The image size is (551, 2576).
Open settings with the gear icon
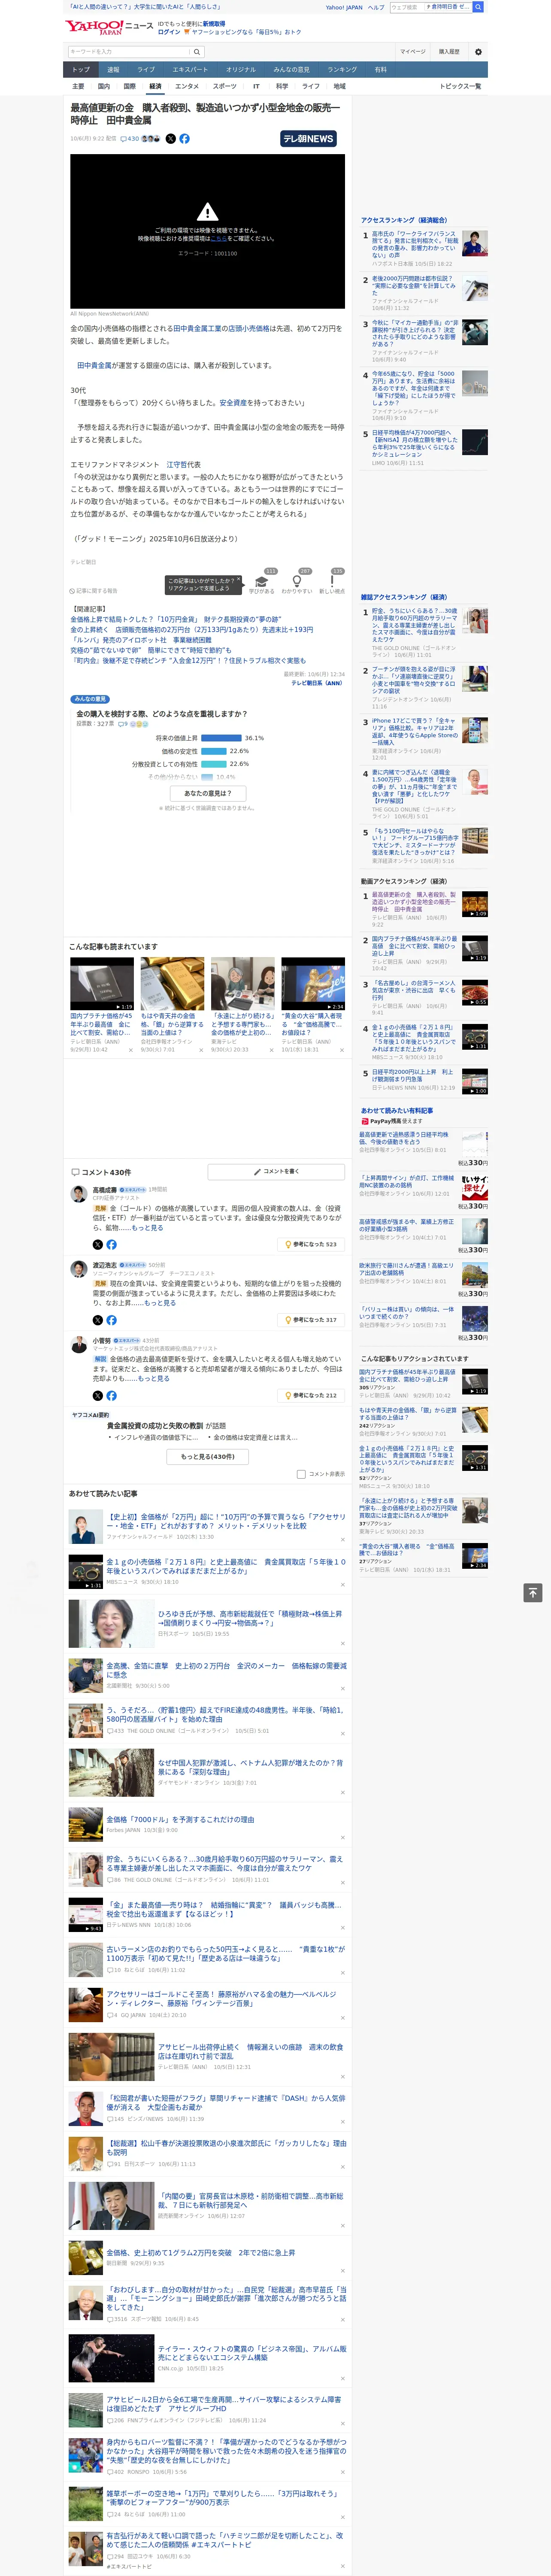point(478,52)
